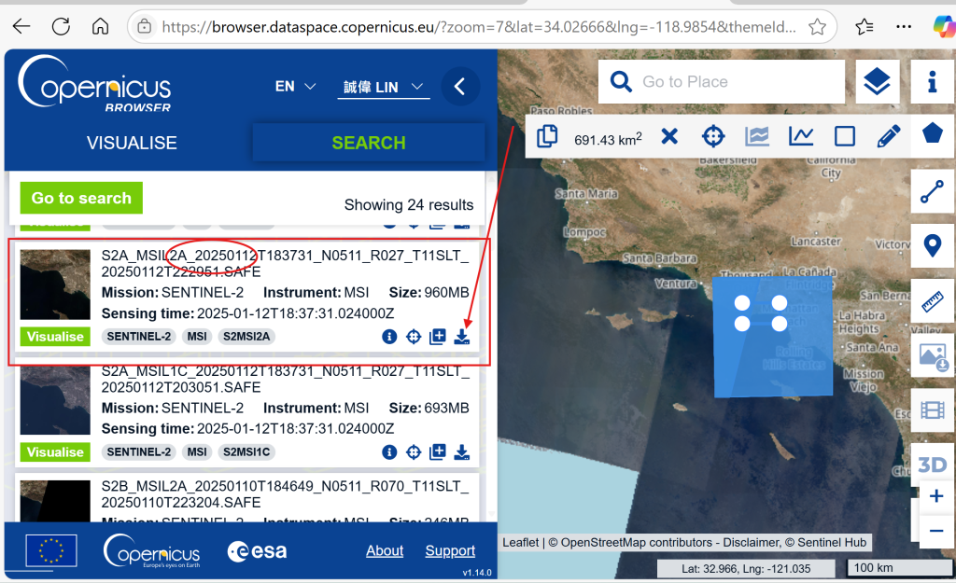Switch to the 3D map view
Viewport: 956px width, 583px height.
(x=933, y=465)
